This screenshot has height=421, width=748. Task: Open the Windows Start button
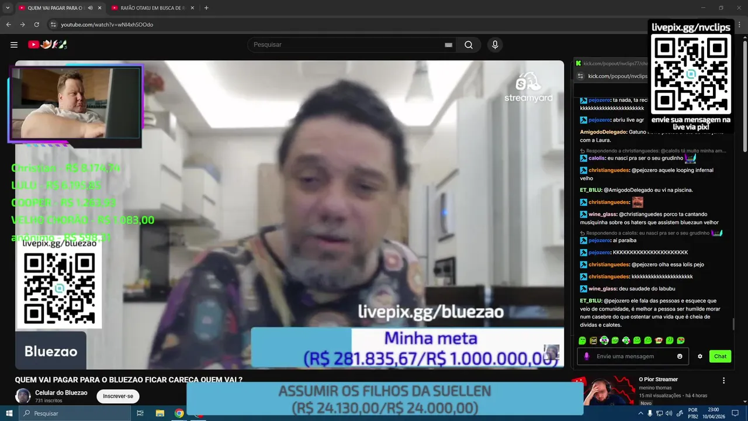pyautogui.click(x=9, y=413)
